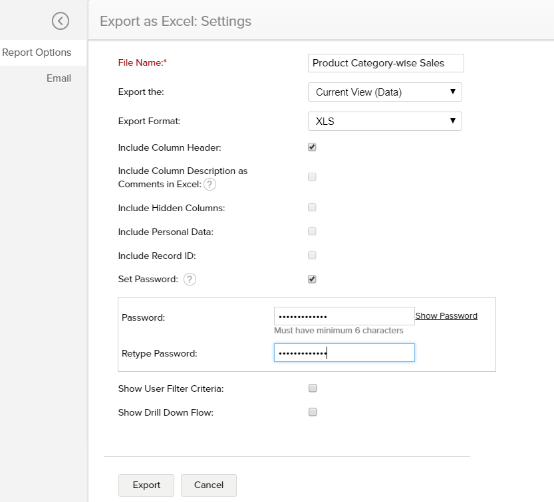554x502 pixels.
Task: Switch to the Email tab
Action: point(59,78)
